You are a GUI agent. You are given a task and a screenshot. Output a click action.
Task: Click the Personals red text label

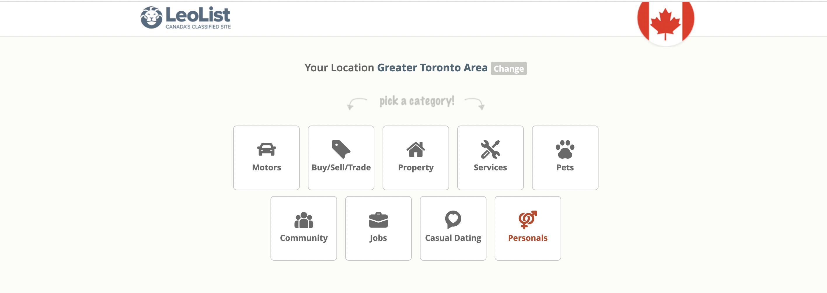click(x=528, y=238)
